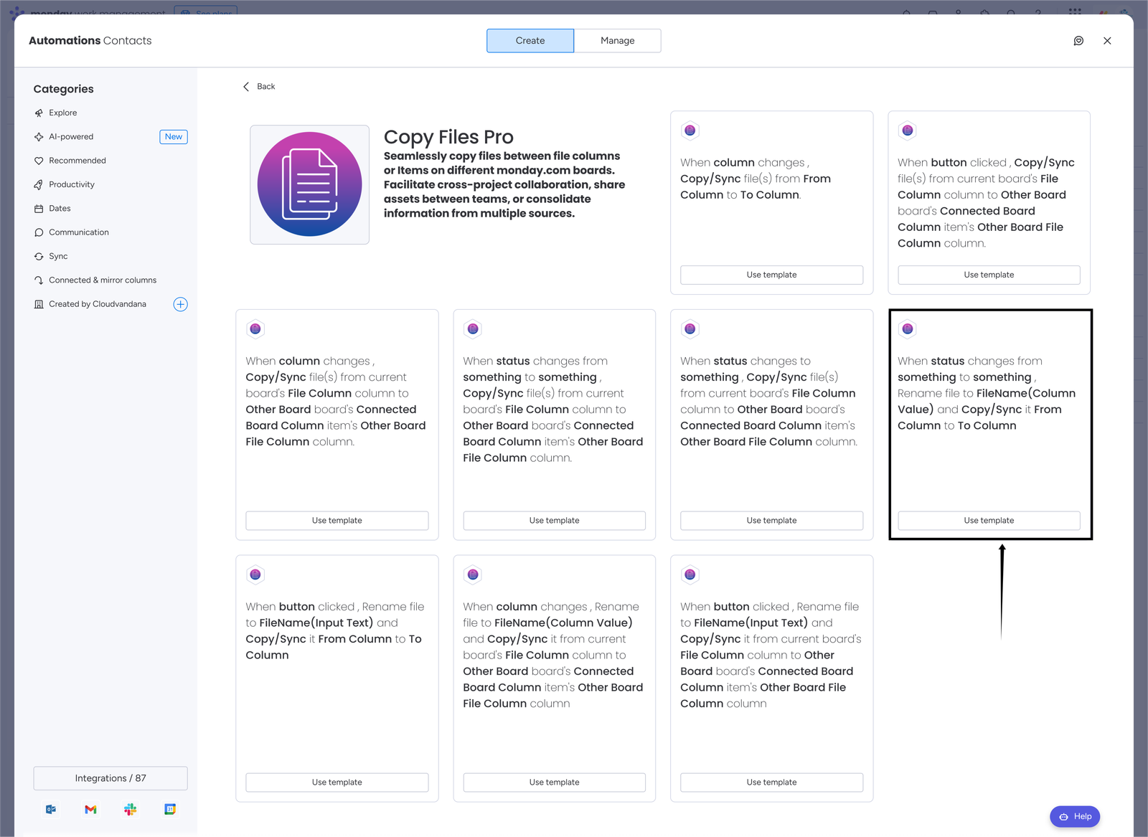Open the Slack integration icon
1148x837 pixels.
click(x=130, y=809)
